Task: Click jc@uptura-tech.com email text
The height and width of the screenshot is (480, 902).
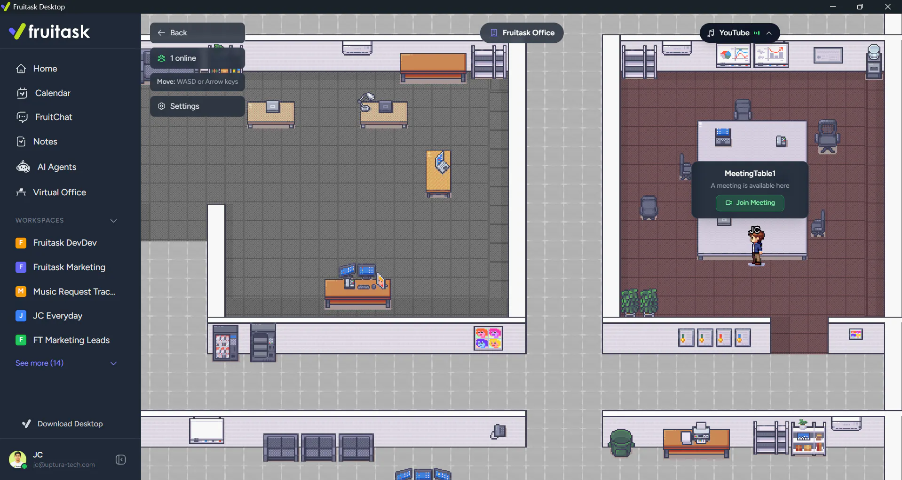Action: (x=64, y=465)
